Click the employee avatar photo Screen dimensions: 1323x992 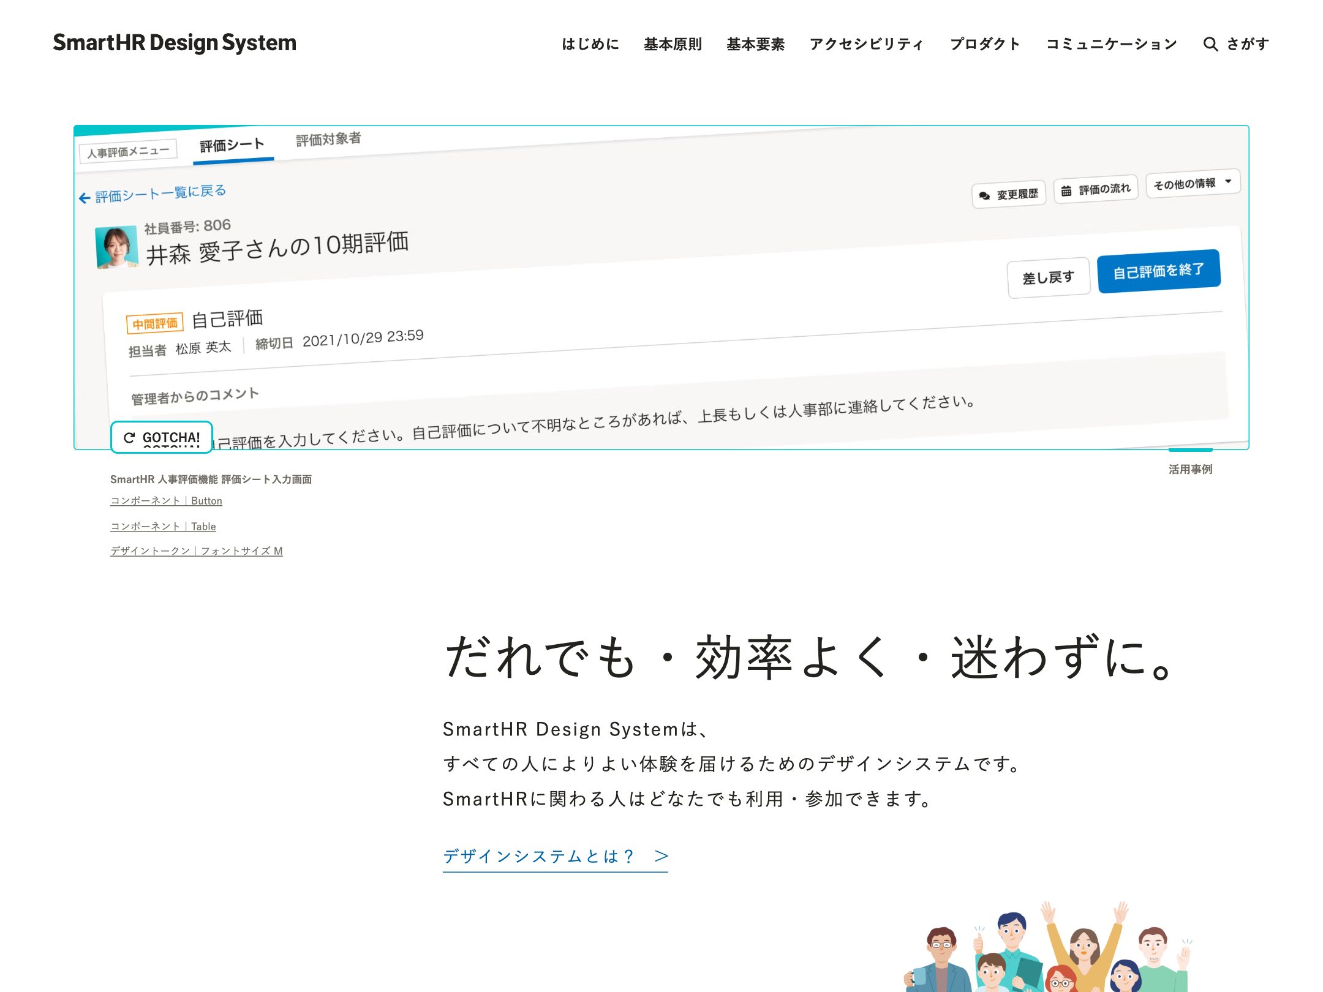coord(117,247)
